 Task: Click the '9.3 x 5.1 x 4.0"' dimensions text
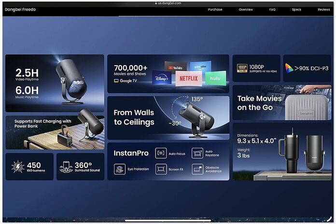click(257, 141)
